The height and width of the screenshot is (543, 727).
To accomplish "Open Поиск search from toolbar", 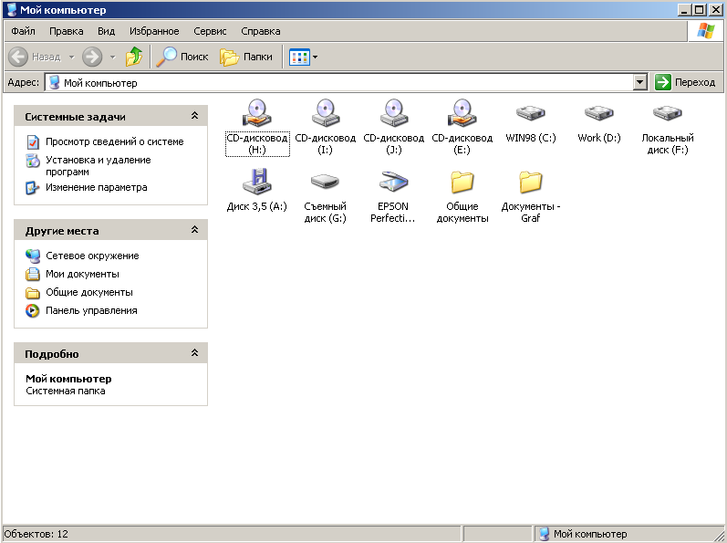I will [182, 57].
